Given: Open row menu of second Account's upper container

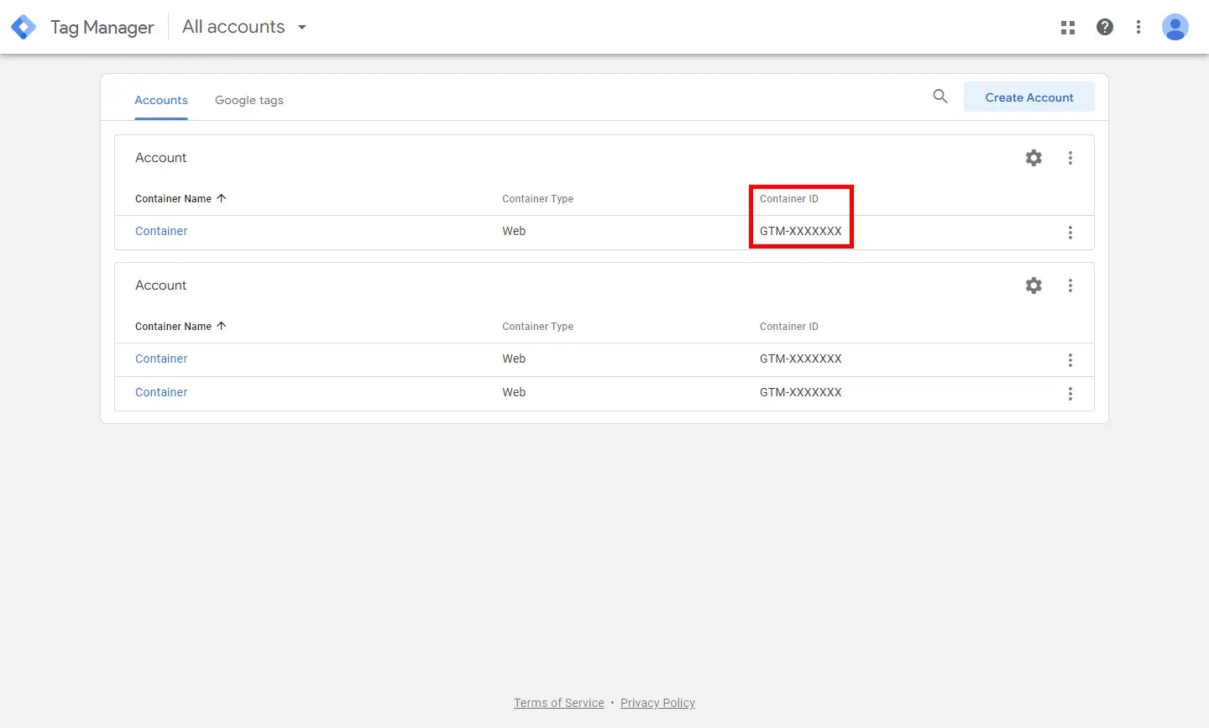Looking at the screenshot, I should (x=1070, y=360).
